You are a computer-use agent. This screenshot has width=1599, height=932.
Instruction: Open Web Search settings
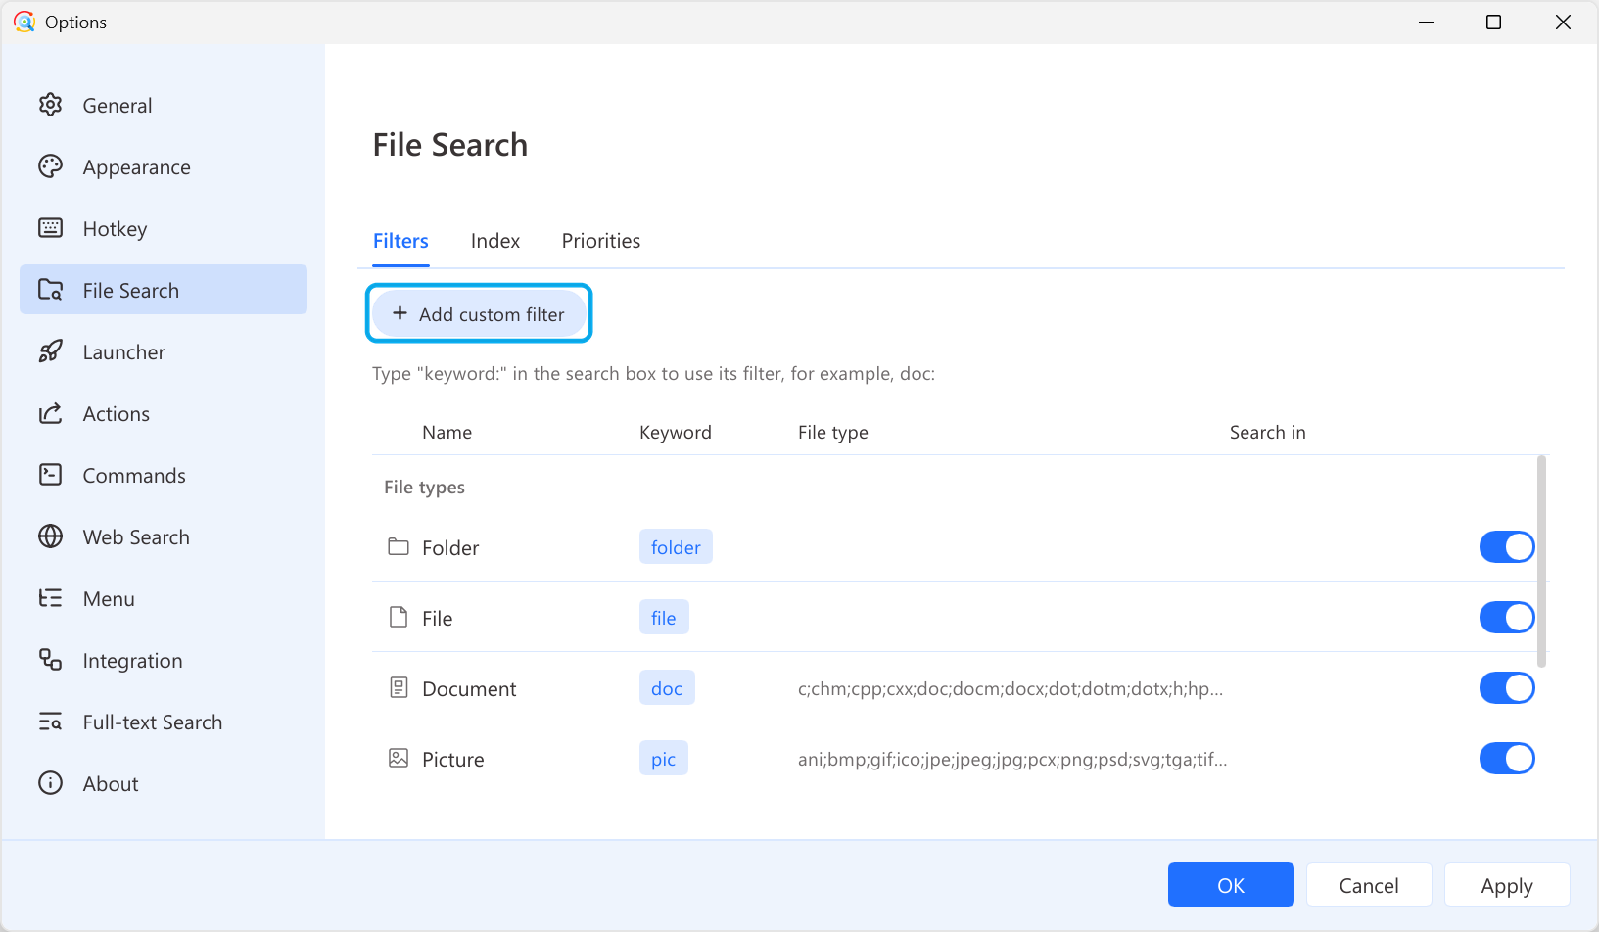tap(164, 536)
